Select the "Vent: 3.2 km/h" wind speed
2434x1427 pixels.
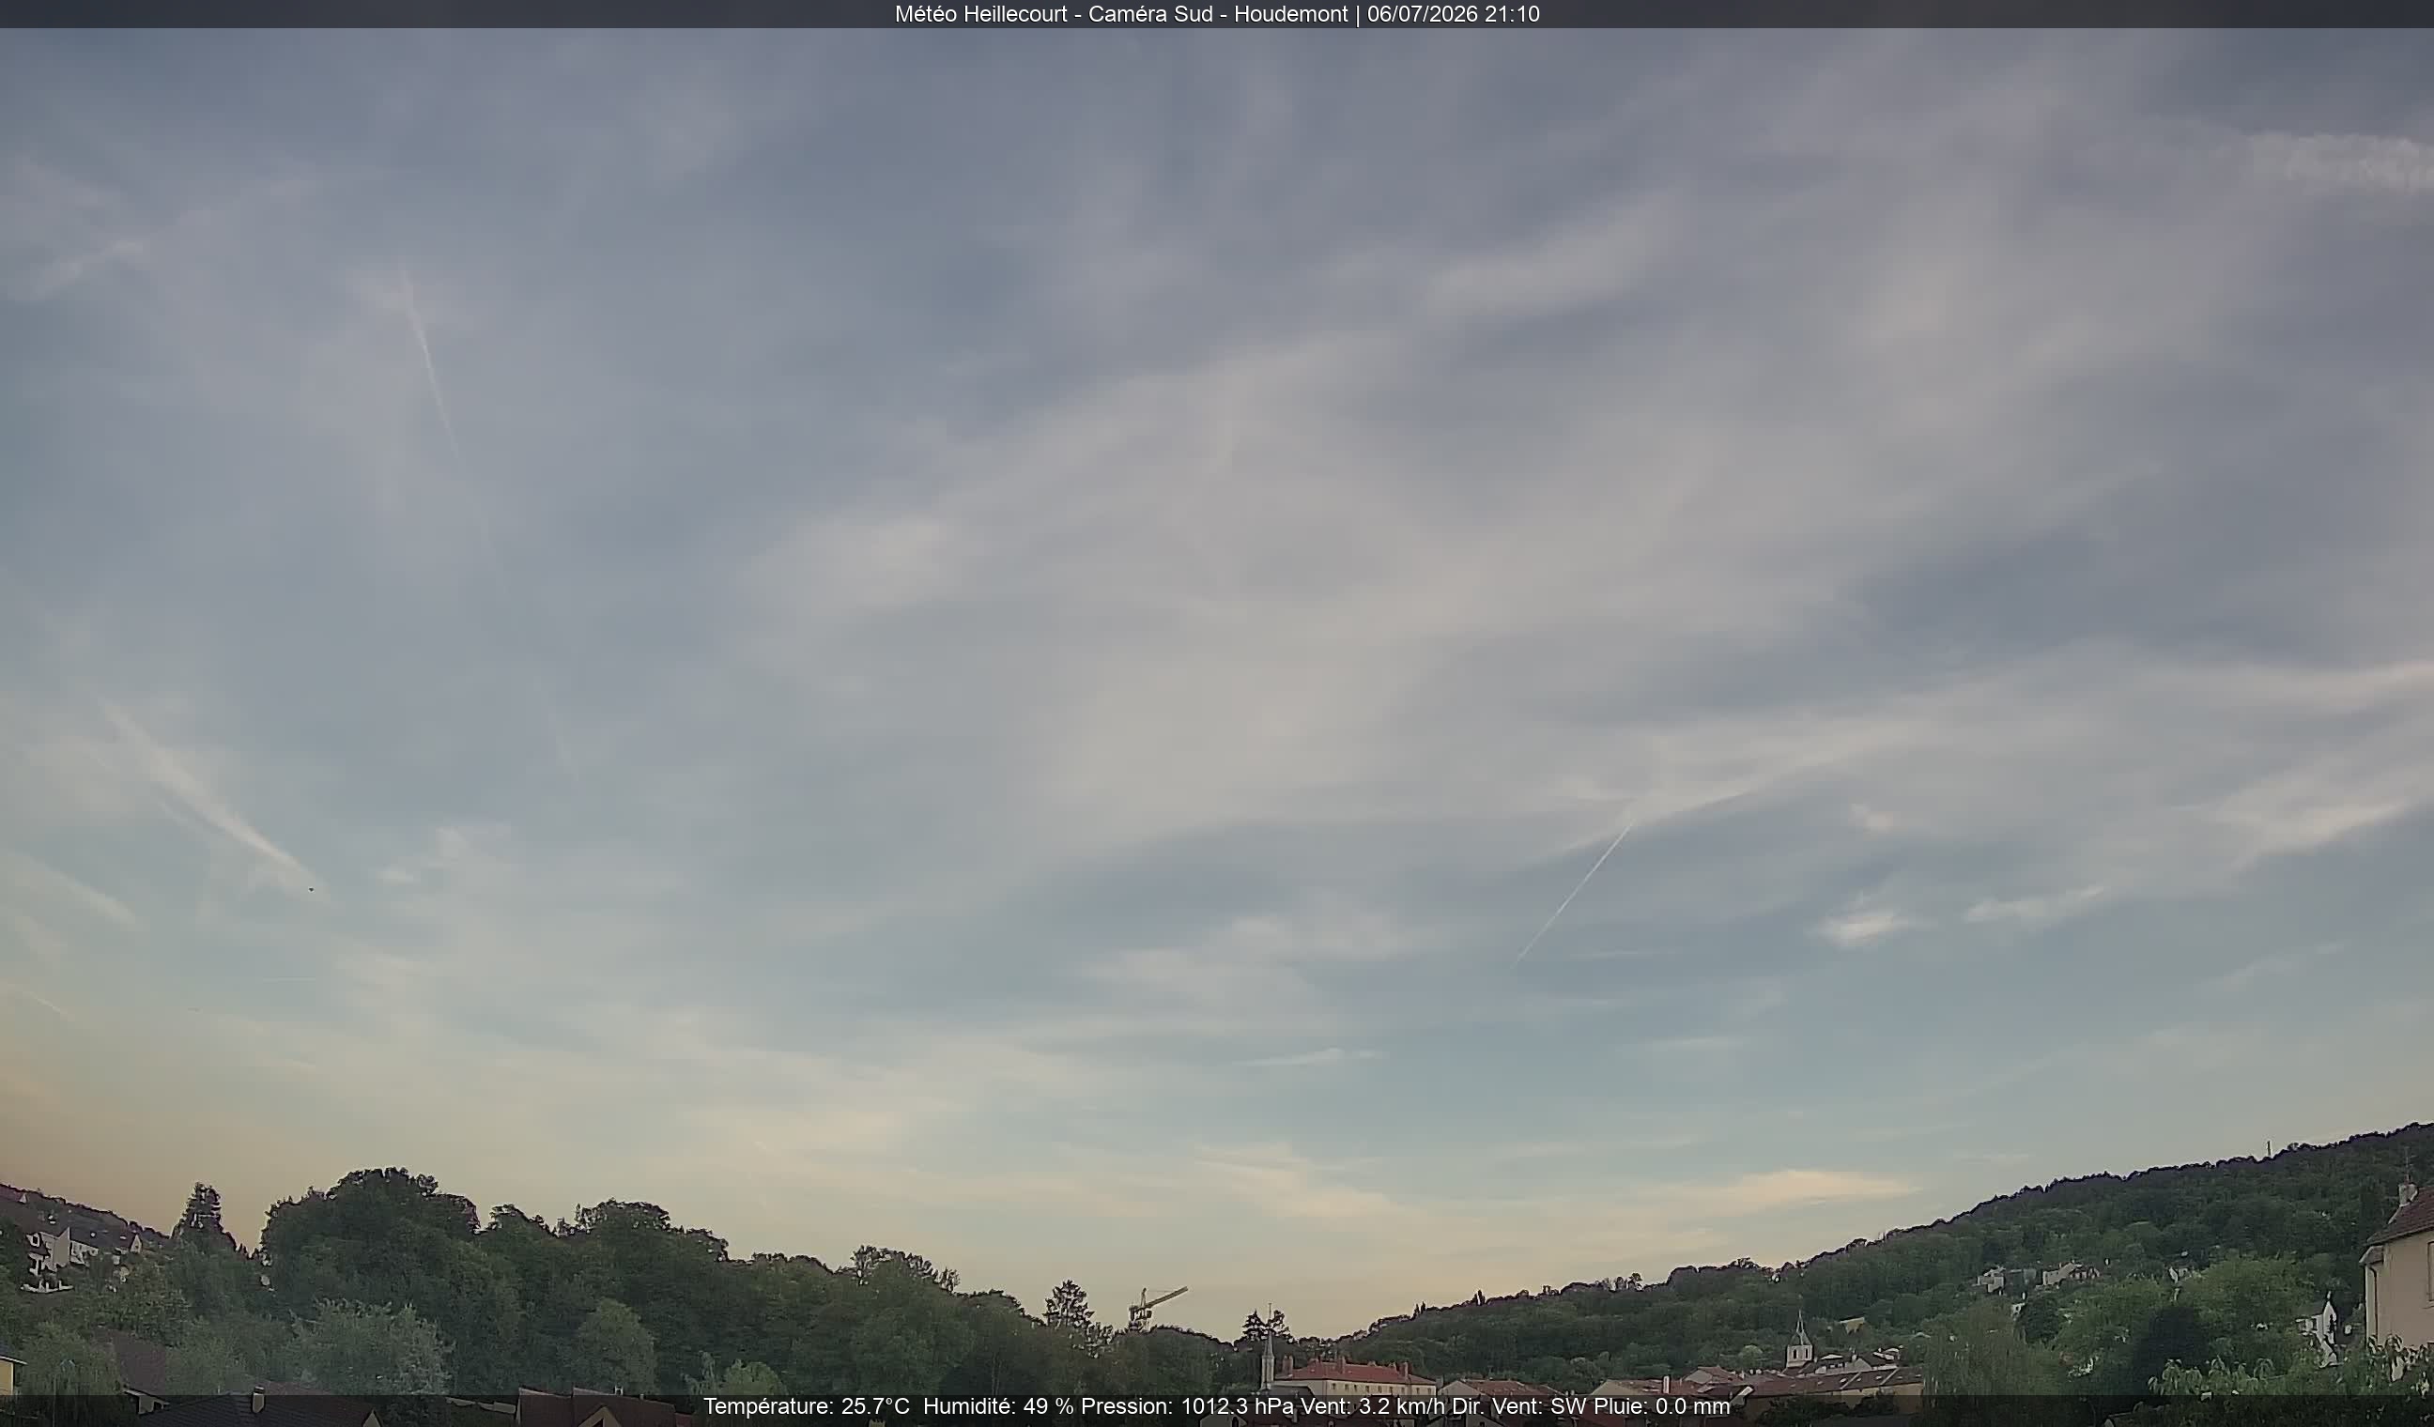point(1373,1406)
